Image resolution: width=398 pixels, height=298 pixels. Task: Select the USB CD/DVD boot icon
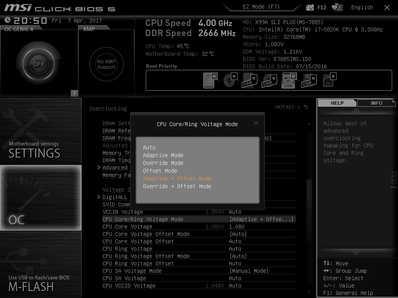270,80
